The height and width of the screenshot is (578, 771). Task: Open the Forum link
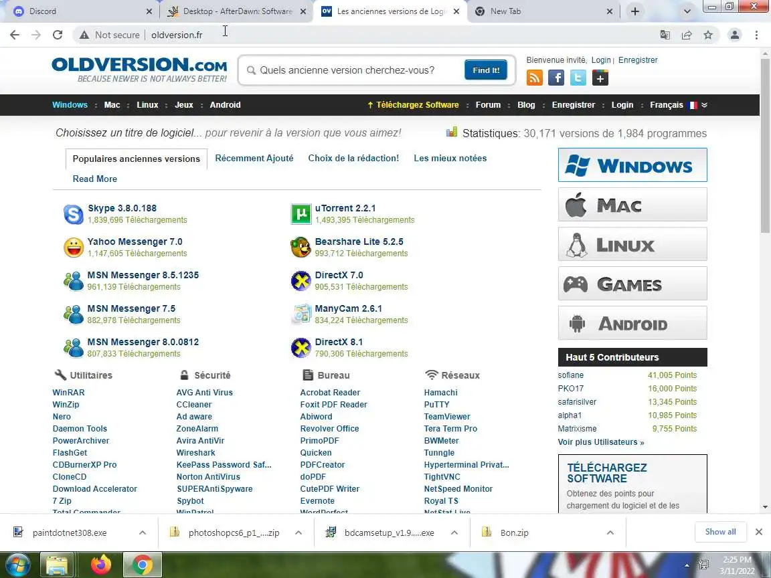[488, 105]
